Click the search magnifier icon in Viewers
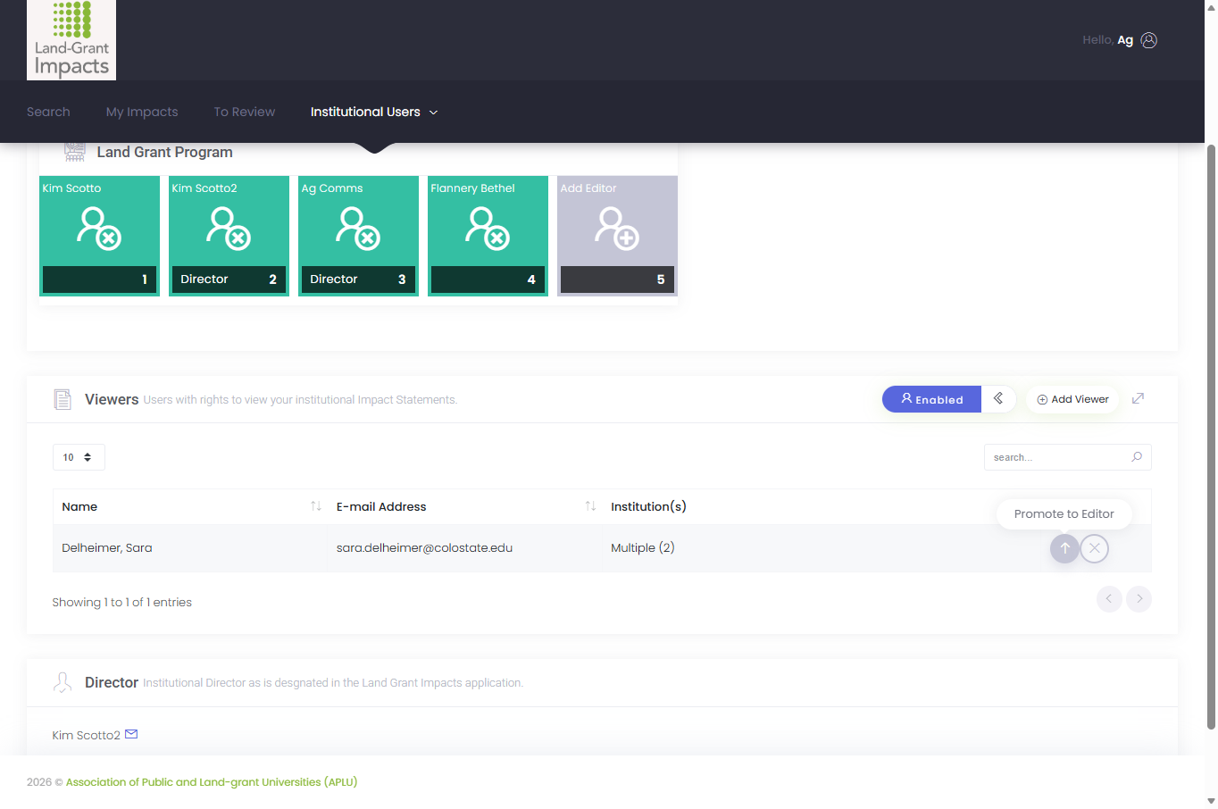The height and width of the screenshot is (809, 1218). tap(1137, 457)
